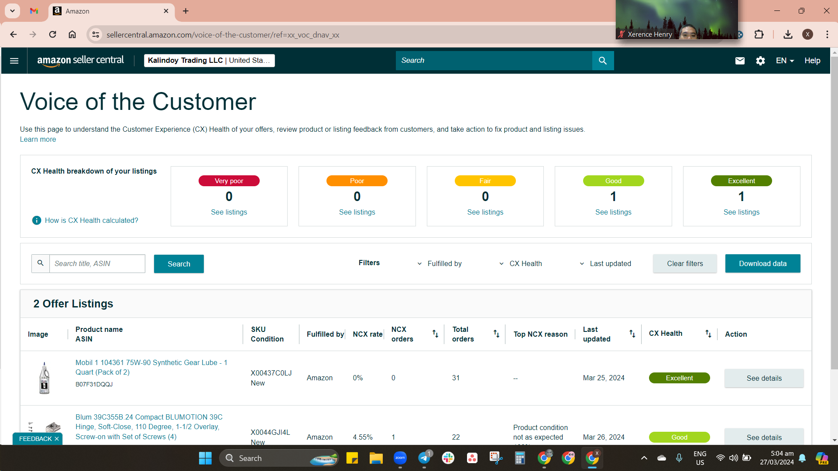Image resolution: width=838 pixels, height=471 pixels.
Task: Sort by NCX orders column arrows
Action: [435, 334]
